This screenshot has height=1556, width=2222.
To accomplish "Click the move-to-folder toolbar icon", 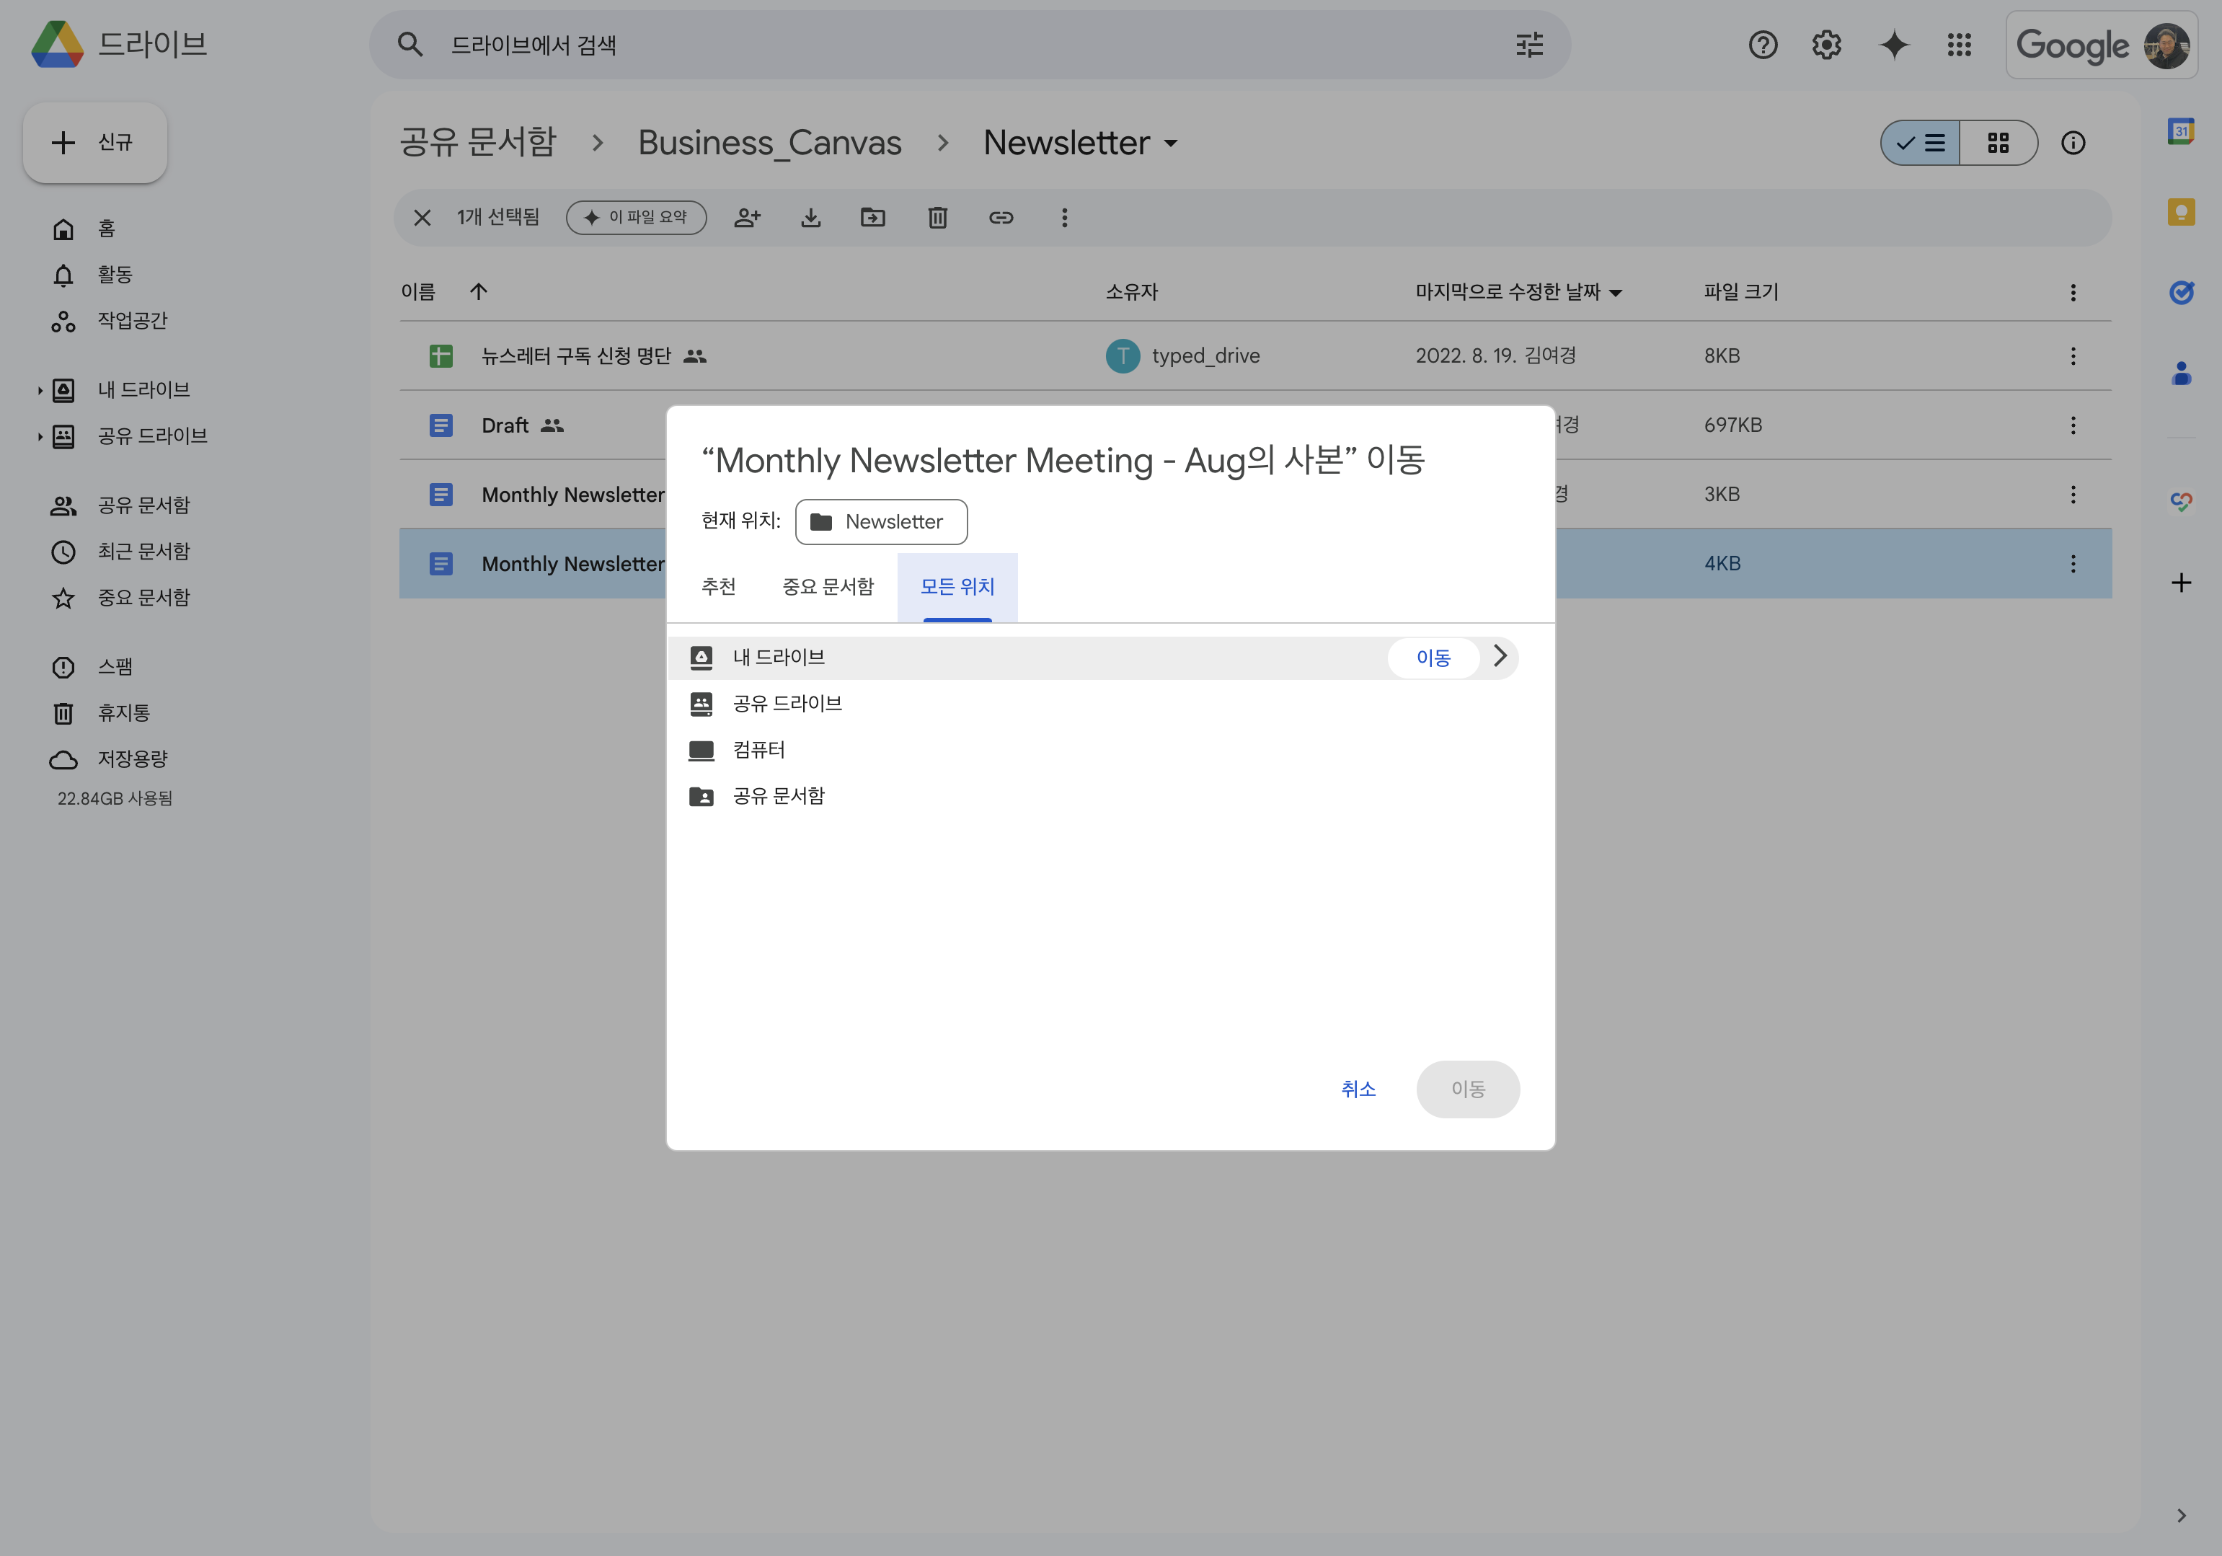I will coord(873,218).
